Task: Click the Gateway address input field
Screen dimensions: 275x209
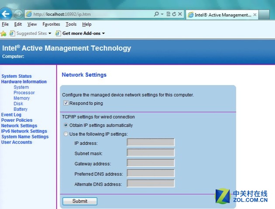Action: 151,163
